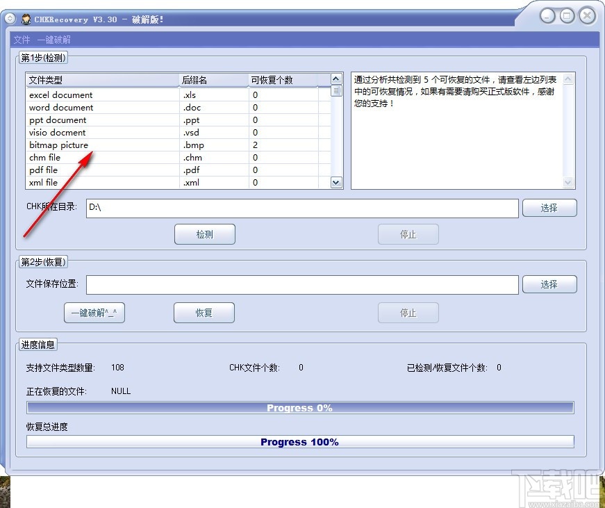The image size is (605, 508).
Task: Select the chm file row
Action: click(x=179, y=158)
